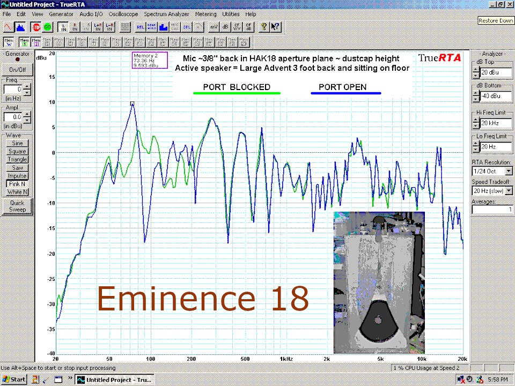Open the RTA Resolution dropdown
This screenshot has width=515, height=386.
pyautogui.click(x=509, y=172)
